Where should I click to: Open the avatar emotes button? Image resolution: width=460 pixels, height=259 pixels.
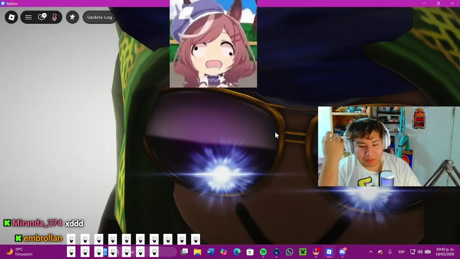tap(72, 17)
